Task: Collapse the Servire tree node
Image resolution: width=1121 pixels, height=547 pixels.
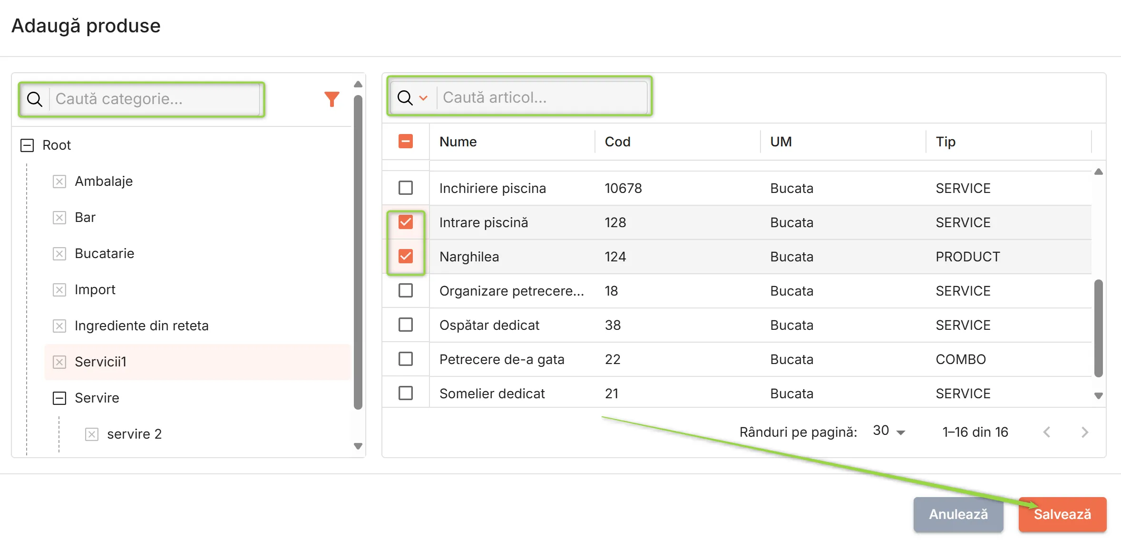Action: [x=59, y=398]
